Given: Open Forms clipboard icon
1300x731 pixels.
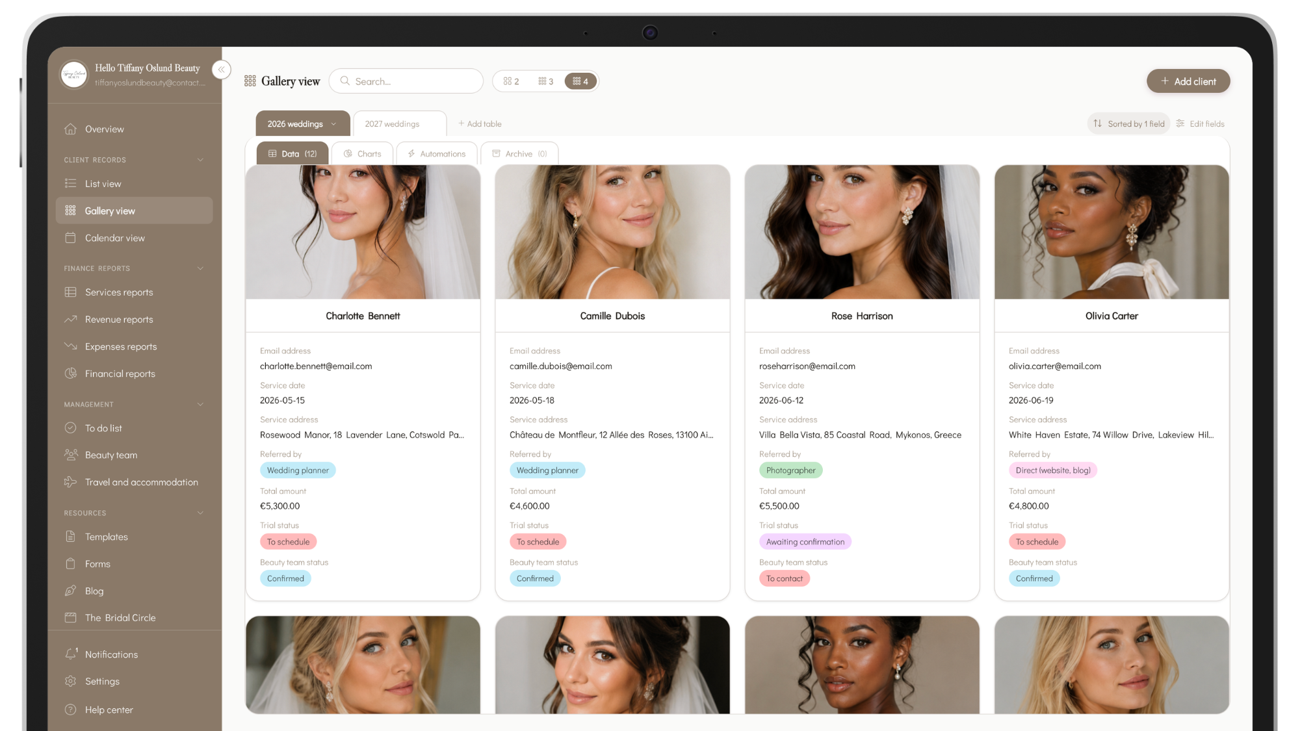Looking at the screenshot, I should (x=71, y=563).
